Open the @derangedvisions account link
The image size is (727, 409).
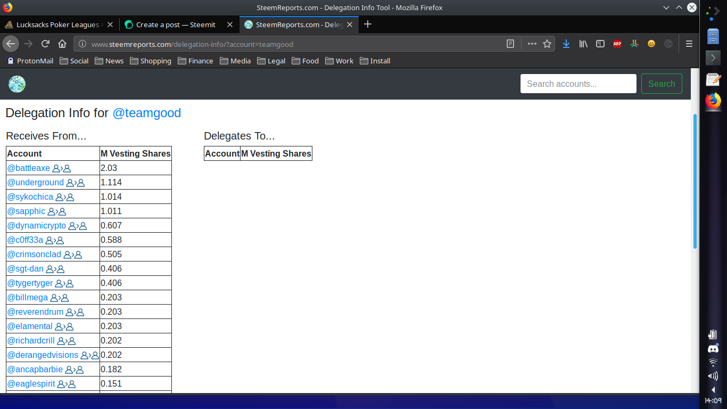coord(43,355)
